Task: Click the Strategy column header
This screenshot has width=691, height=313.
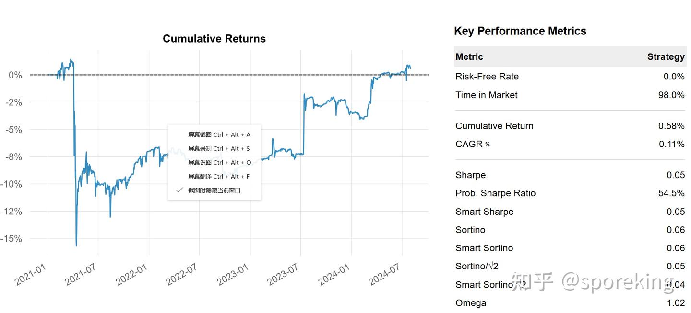Action: tap(666, 57)
